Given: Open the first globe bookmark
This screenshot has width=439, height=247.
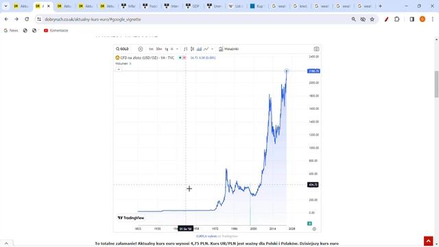Looking at the screenshot, I should (x=25, y=30).
